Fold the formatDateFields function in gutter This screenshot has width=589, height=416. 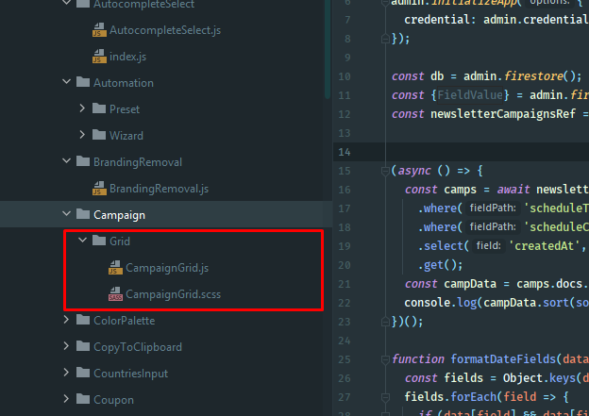coord(384,359)
